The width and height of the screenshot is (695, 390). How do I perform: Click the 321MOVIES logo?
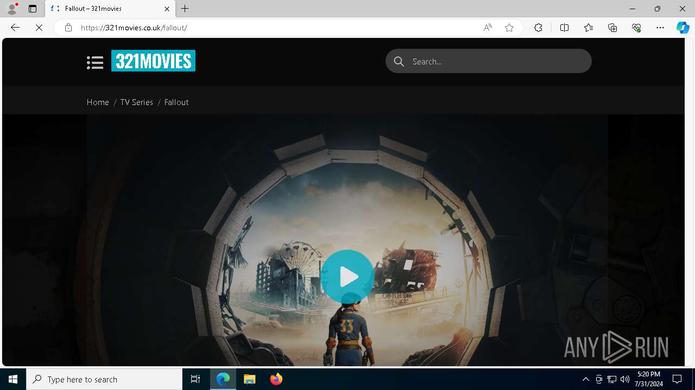(153, 61)
